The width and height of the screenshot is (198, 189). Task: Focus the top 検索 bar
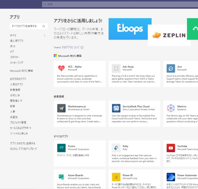click(x=120, y=4)
